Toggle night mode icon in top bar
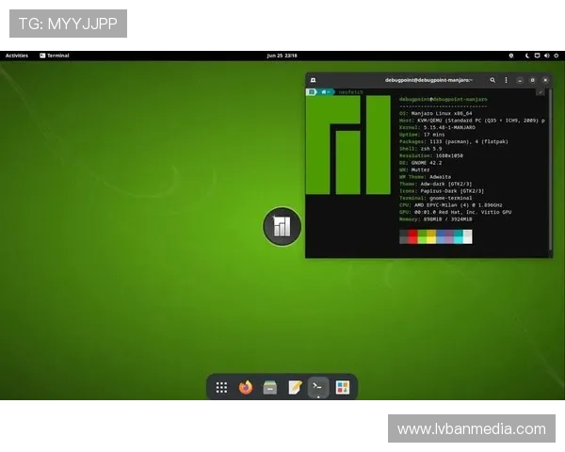Viewport: 565px width, 452px height. tap(526, 56)
